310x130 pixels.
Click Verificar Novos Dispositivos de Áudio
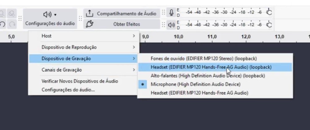click(x=80, y=81)
